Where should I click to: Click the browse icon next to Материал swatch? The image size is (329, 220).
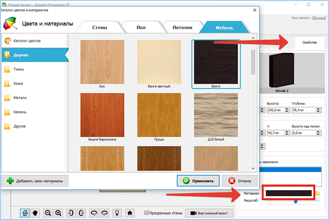click(318, 193)
